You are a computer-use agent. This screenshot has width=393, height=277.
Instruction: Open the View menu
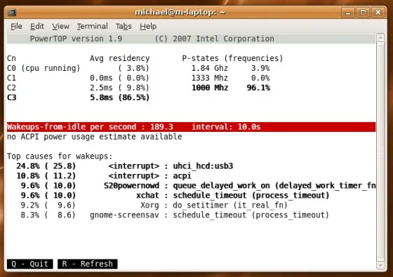click(x=60, y=27)
